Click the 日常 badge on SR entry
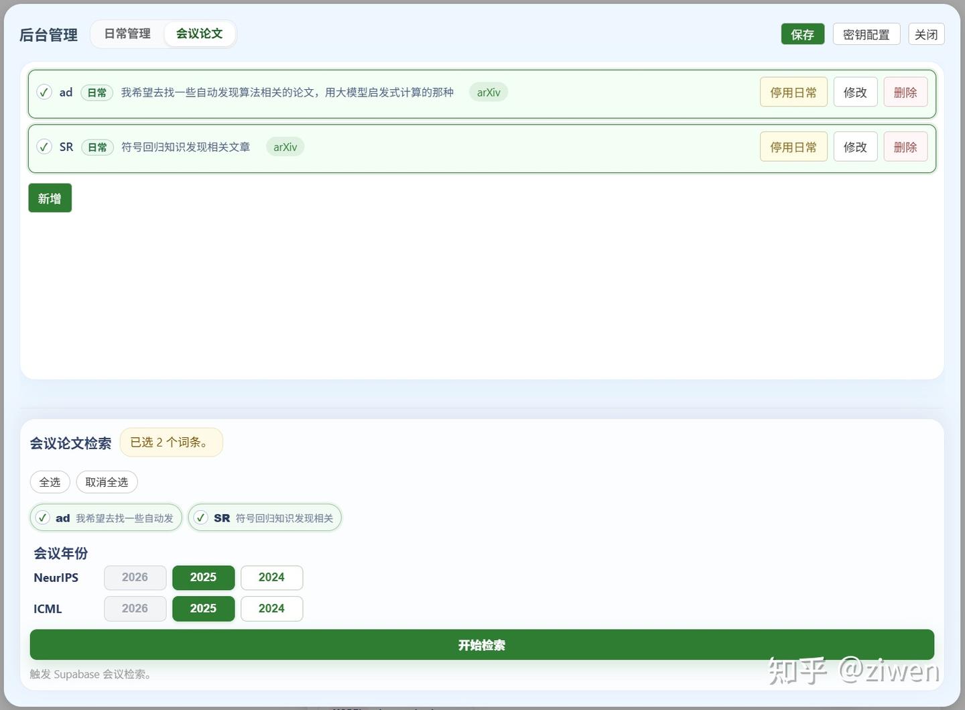 [x=97, y=147]
